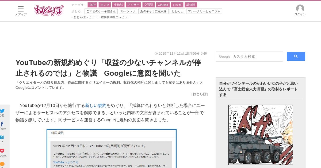This screenshot has width=321, height=168.
Task: Open the GirlSide category
Action: 163,5
